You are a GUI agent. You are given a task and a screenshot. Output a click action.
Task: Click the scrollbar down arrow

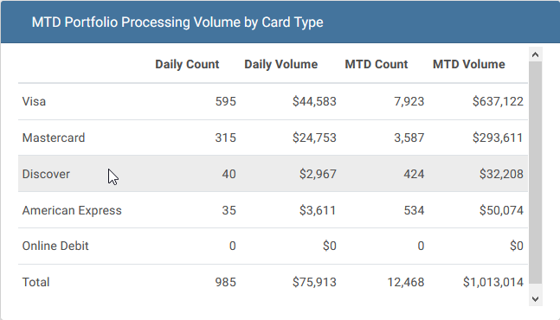pos(535,299)
